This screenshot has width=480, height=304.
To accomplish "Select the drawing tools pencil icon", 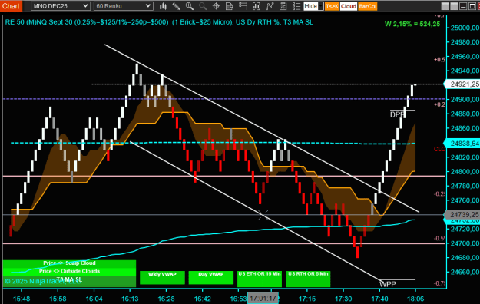I will 176,6.
